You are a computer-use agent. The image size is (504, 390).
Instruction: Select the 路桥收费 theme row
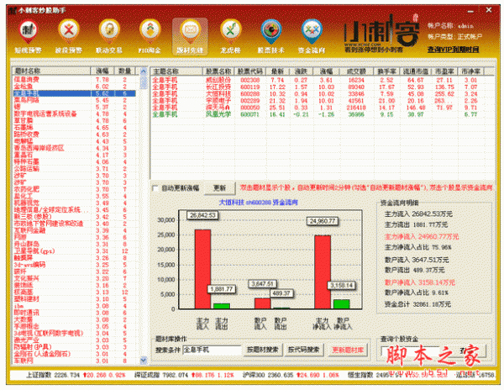point(74,134)
